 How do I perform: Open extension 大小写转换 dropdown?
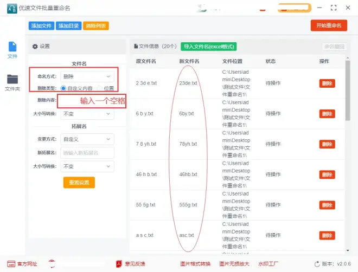pos(87,166)
